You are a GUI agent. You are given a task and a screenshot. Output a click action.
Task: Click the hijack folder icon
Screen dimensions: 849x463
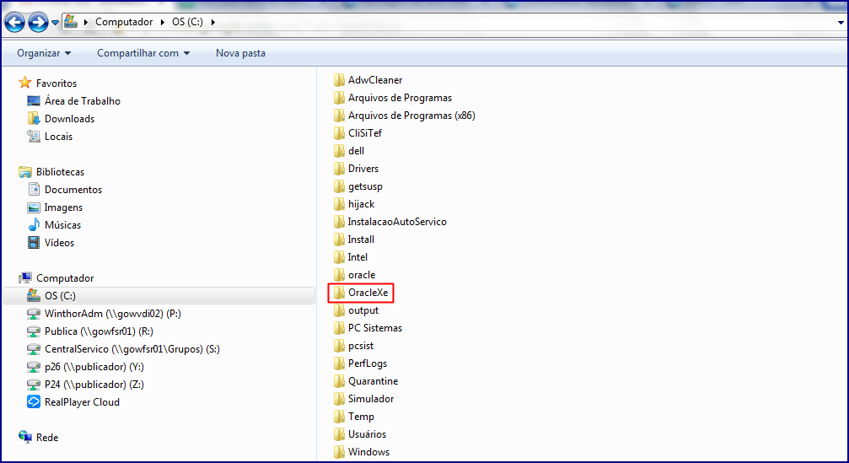(340, 204)
